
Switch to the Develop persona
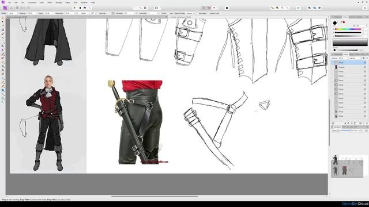[x=17, y=8]
